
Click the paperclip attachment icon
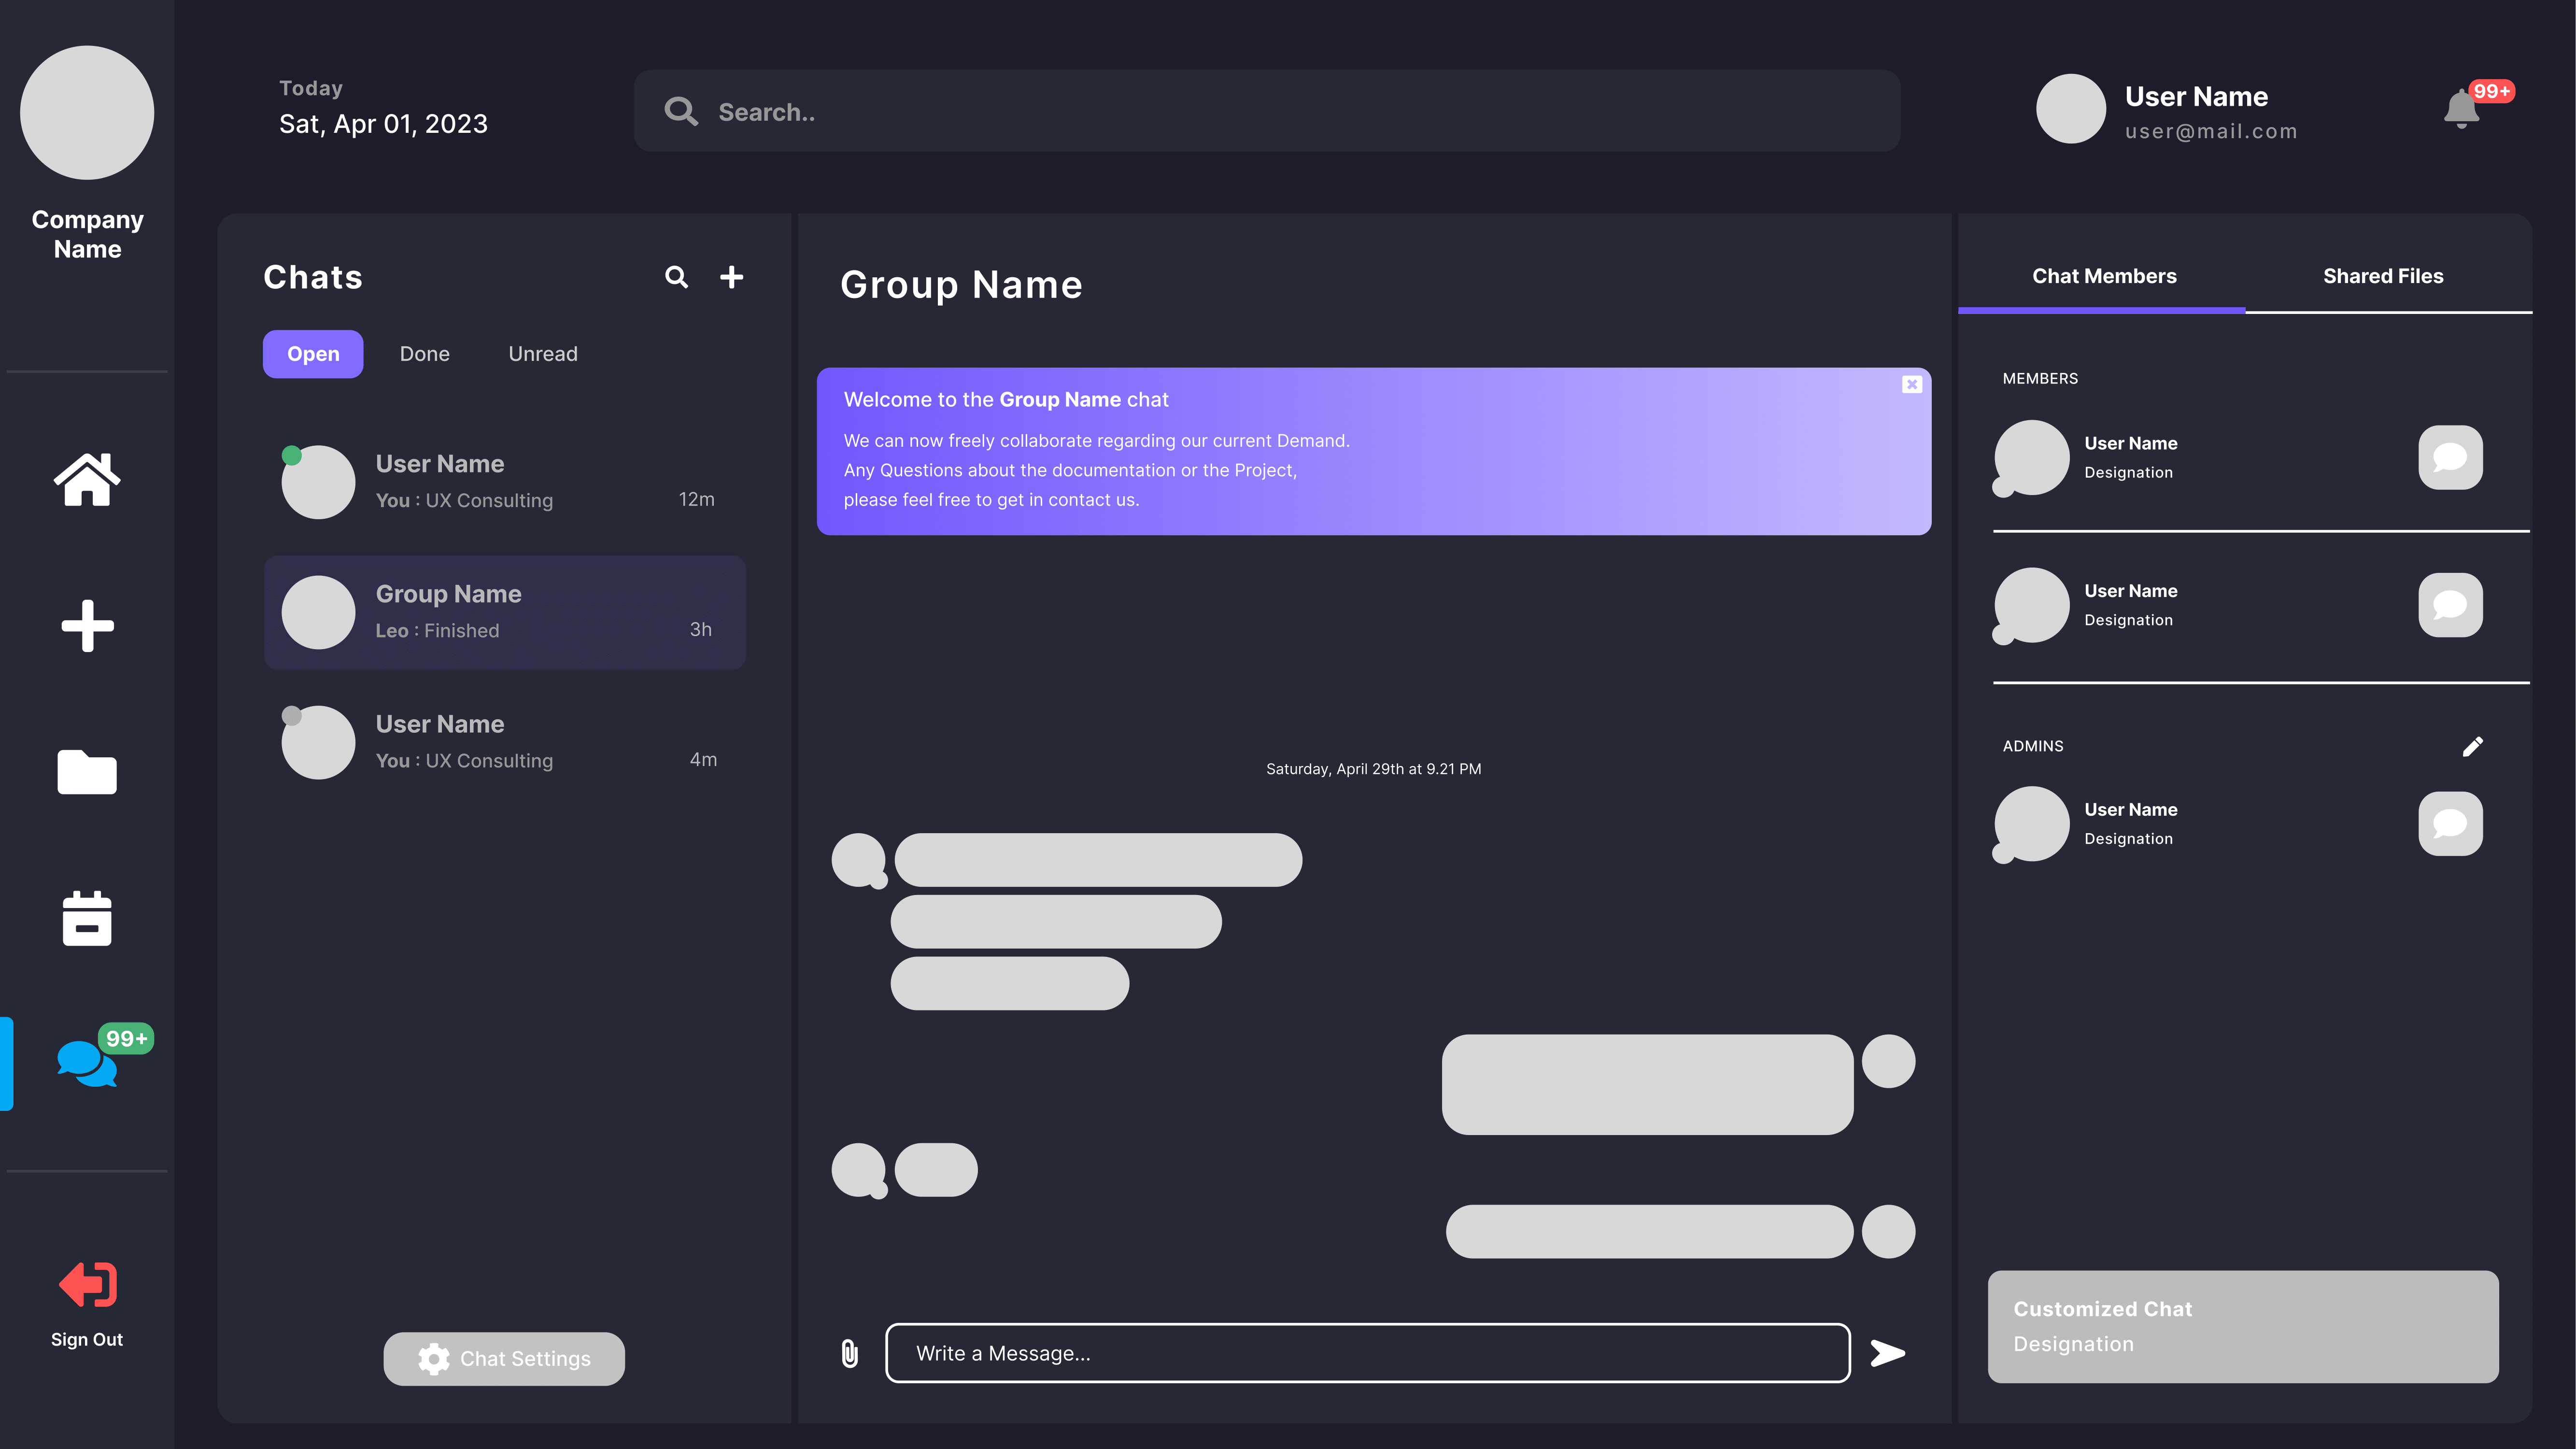[849, 1353]
